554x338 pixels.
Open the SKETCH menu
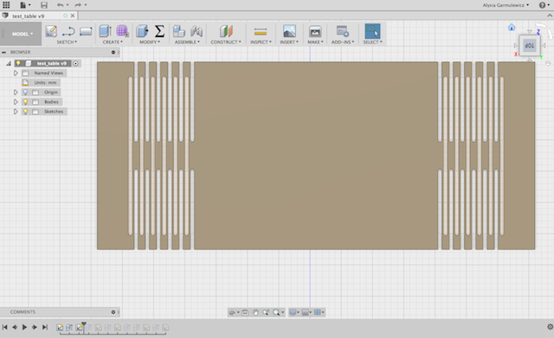coord(67,42)
